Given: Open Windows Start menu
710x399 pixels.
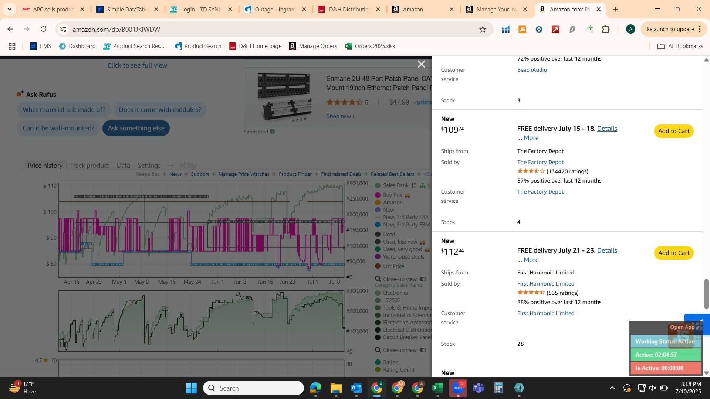Looking at the screenshot, I should click(x=191, y=388).
